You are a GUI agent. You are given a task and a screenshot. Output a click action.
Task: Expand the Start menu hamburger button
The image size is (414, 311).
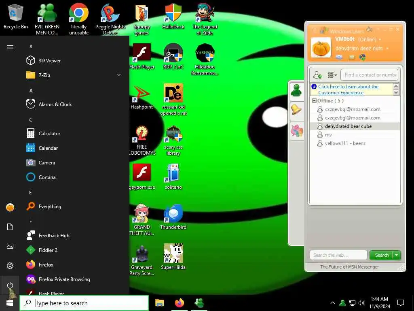tap(10, 47)
